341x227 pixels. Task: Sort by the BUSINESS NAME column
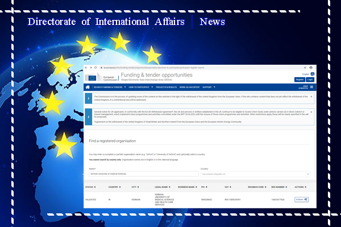point(188,187)
